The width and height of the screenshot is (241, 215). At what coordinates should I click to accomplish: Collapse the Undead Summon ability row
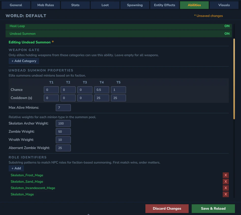click(x=119, y=34)
